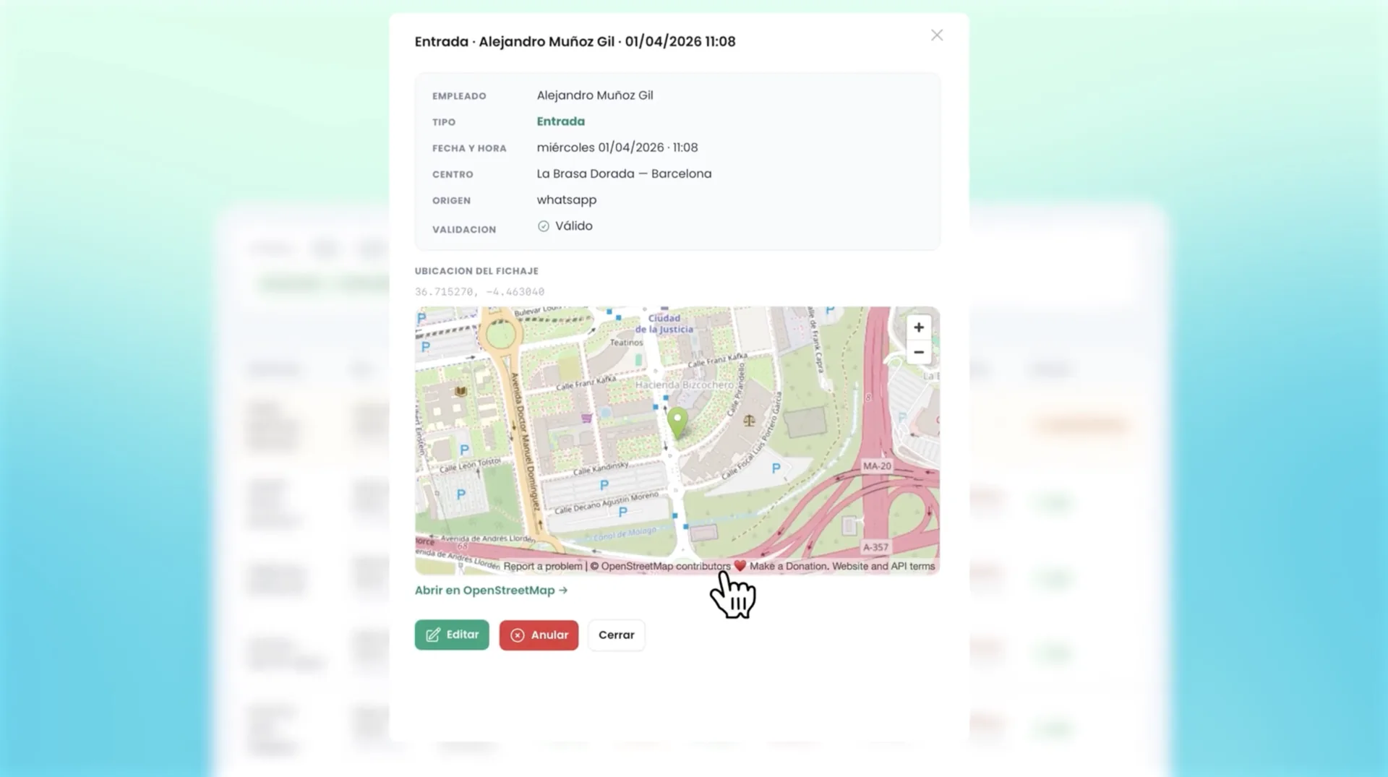Click the green Editar button
Screen dimensions: 1388x777
point(452,635)
